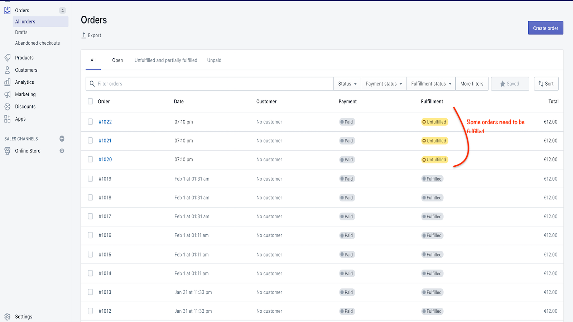This screenshot has height=322, width=573.
Task: Open Settings gear icon
Action: click(x=7, y=317)
